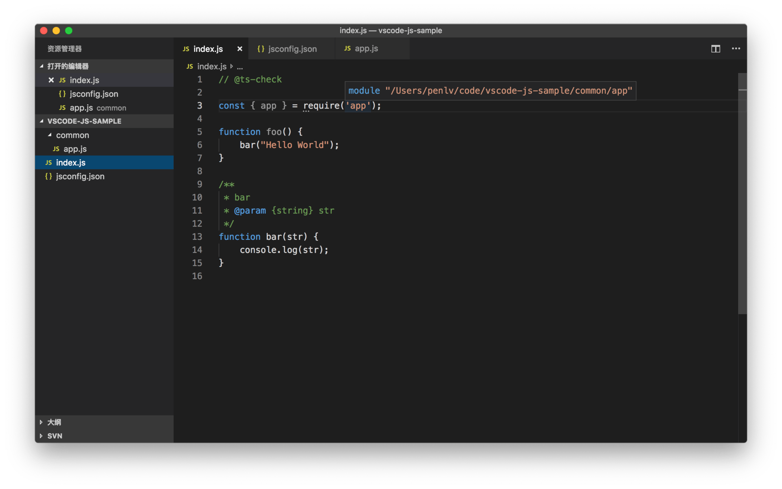The image size is (782, 489).
Task: Open app.js common from open editors list
Action: coord(105,108)
